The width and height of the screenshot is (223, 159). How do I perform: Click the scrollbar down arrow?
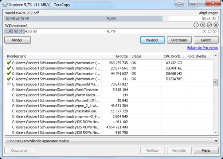(x=216, y=132)
